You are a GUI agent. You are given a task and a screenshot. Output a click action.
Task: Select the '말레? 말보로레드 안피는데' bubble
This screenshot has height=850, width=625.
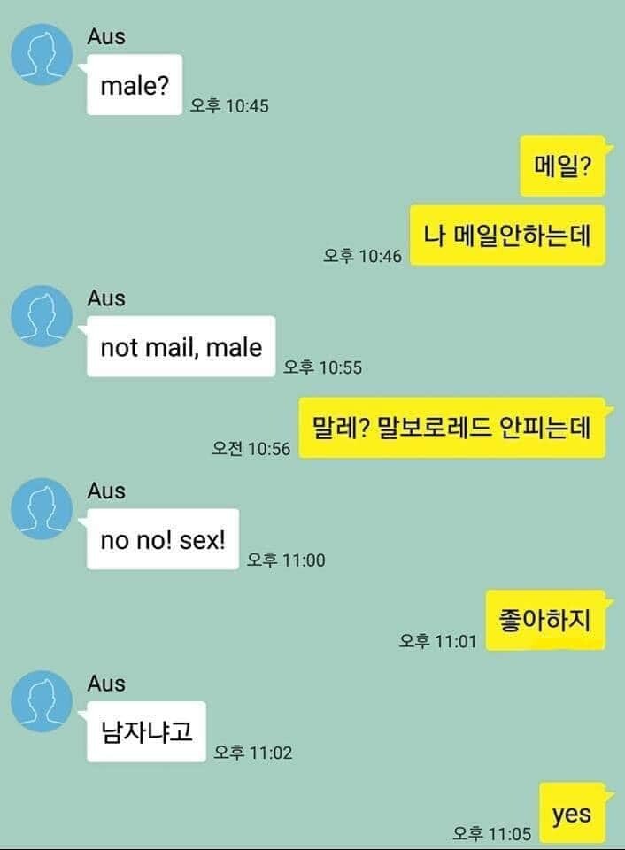tap(452, 428)
